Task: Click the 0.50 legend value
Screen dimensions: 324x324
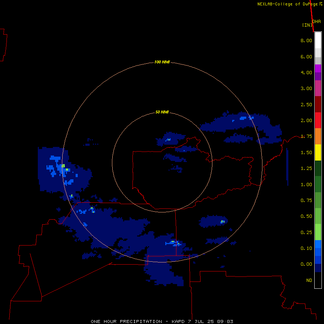Action: coord(306,216)
